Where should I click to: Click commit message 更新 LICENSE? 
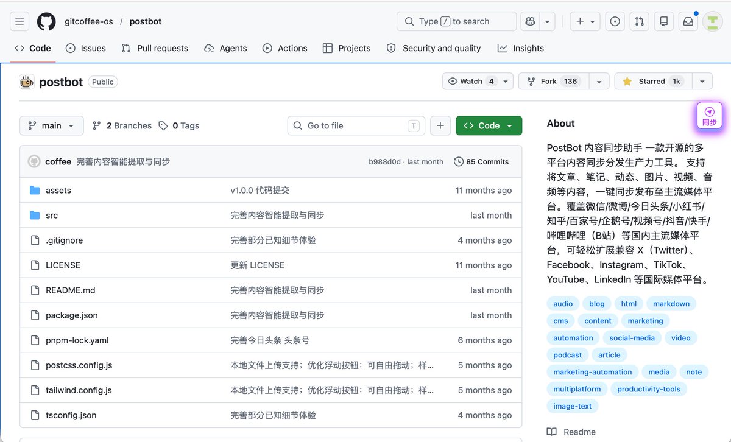click(x=257, y=265)
